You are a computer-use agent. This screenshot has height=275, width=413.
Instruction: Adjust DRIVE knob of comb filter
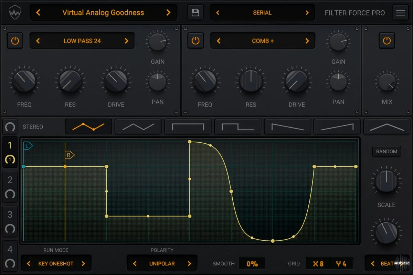point(297,81)
